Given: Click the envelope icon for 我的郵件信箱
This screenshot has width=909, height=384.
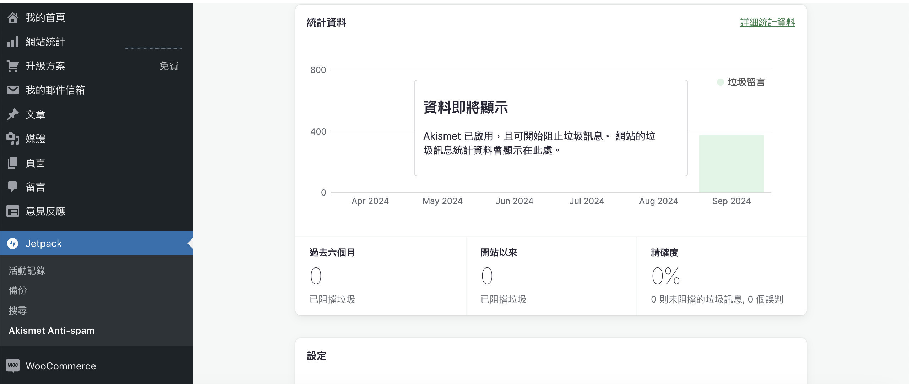Looking at the screenshot, I should [x=13, y=90].
